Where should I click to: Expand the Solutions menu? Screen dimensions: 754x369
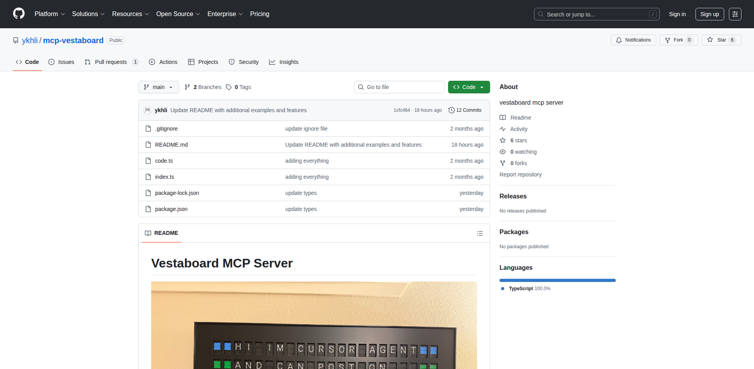pos(88,14)
